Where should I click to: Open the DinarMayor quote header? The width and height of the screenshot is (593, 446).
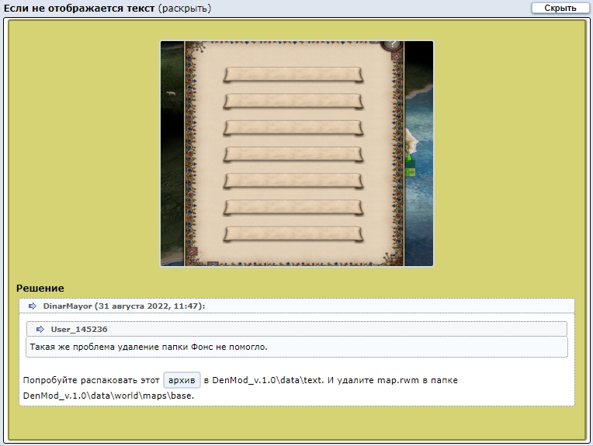[296, 306]
